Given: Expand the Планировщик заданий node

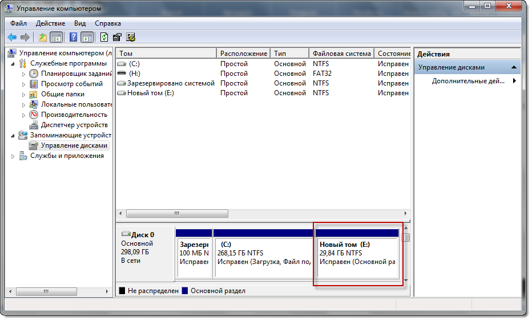Looking at the screenshot, I should 23,74.
